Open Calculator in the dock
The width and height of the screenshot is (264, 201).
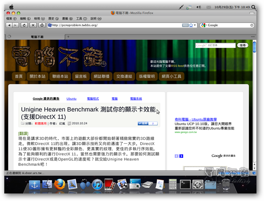(x=172, y=184)
